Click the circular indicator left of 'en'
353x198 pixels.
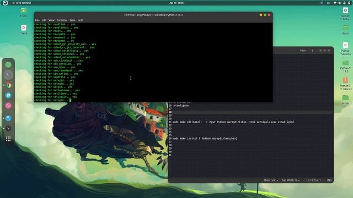click(322, 3)
